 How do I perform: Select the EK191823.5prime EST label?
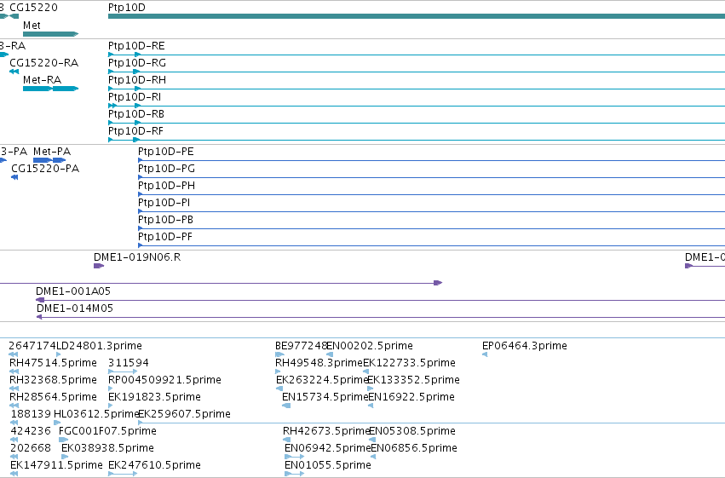click(154, 397)
